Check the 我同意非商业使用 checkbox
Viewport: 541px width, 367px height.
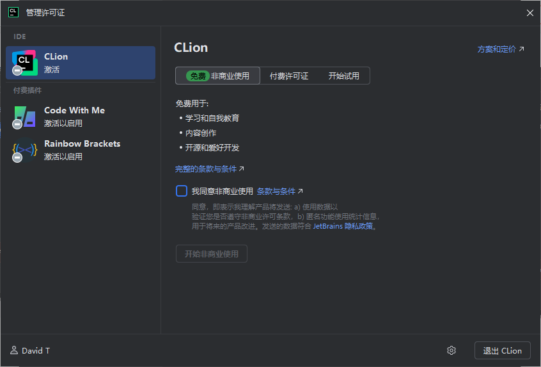pyautogui.click(x=182, y=191)
